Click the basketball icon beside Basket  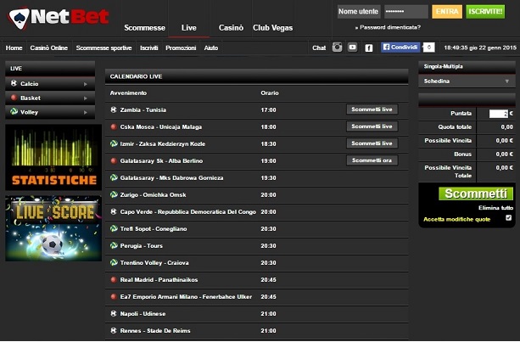[14, 98]
